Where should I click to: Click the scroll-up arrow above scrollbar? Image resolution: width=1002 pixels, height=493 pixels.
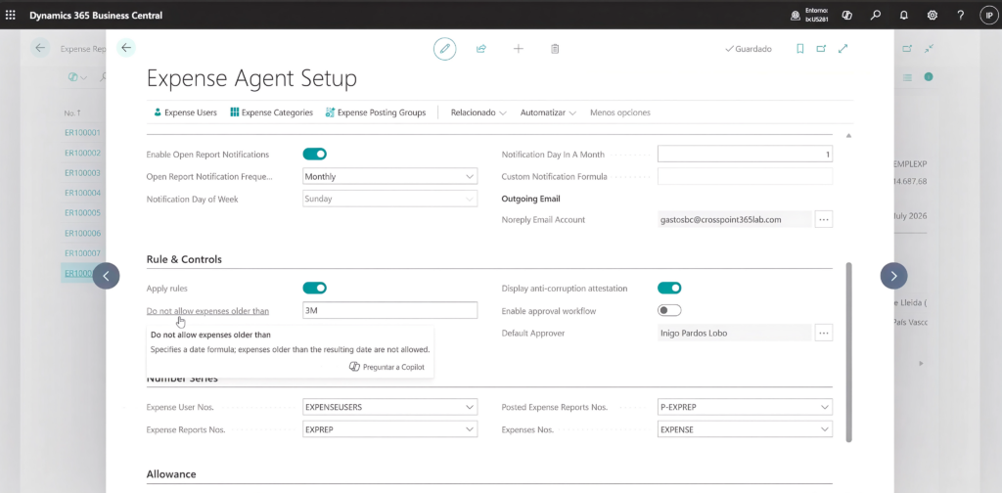pyautogui.click(x=848, y=135)
